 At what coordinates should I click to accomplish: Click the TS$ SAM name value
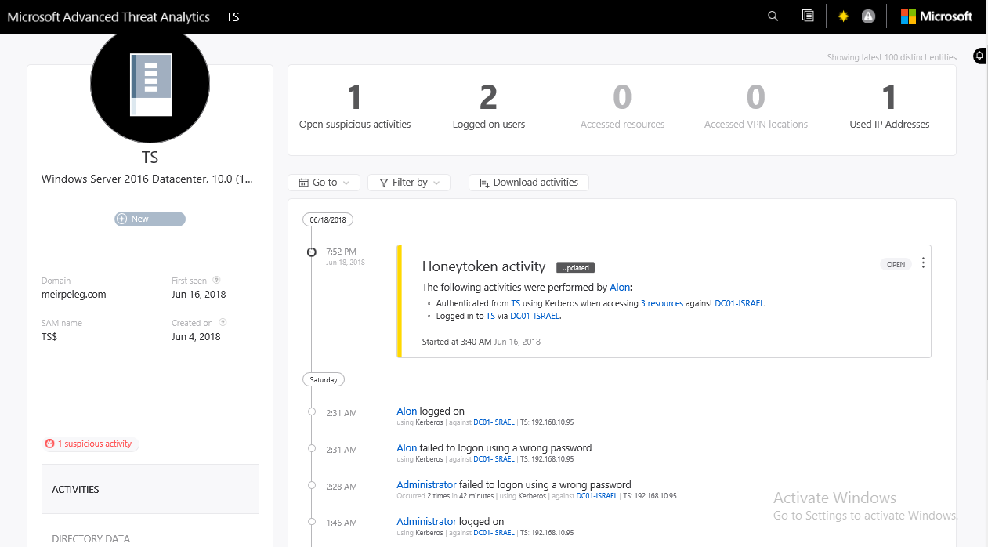[x=49, y=337]
